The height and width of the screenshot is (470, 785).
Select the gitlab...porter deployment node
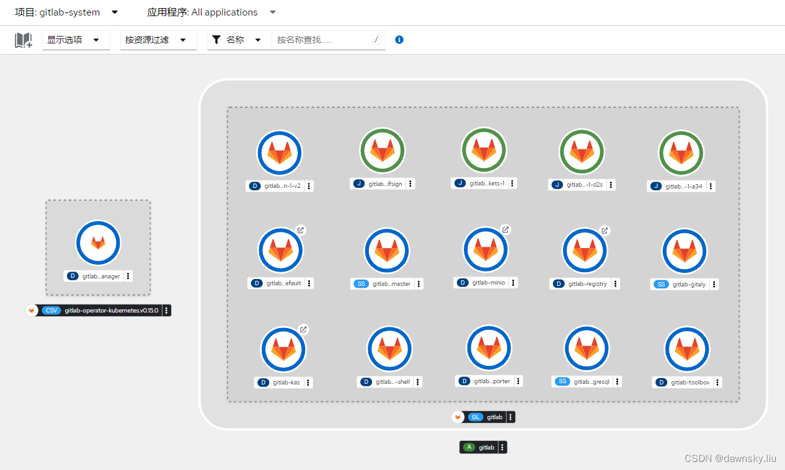(489, 348)
